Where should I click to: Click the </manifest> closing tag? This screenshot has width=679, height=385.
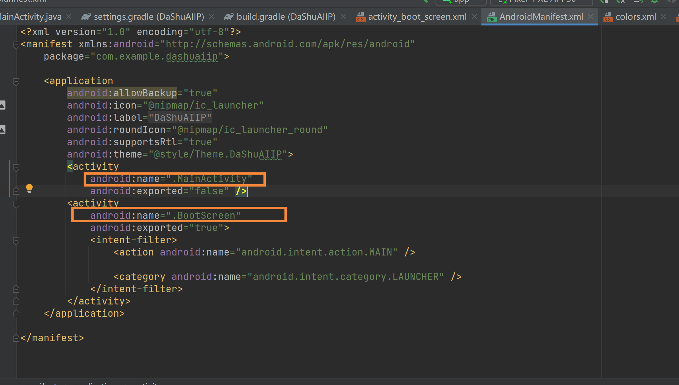coord(52,338)
